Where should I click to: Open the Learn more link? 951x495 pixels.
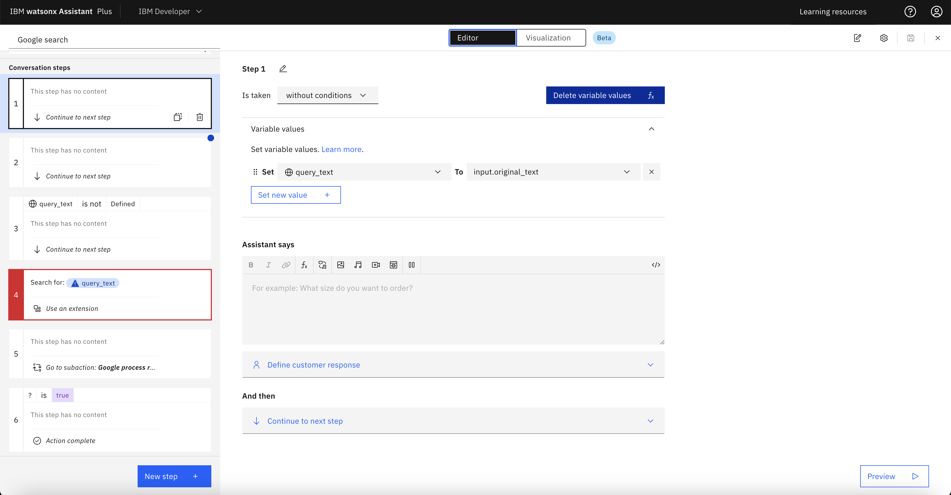point(341,149)
